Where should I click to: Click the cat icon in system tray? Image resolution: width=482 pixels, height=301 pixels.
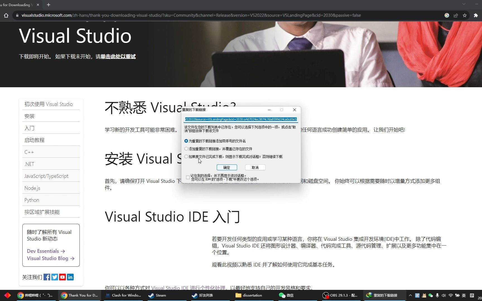(x=424, y=295)
